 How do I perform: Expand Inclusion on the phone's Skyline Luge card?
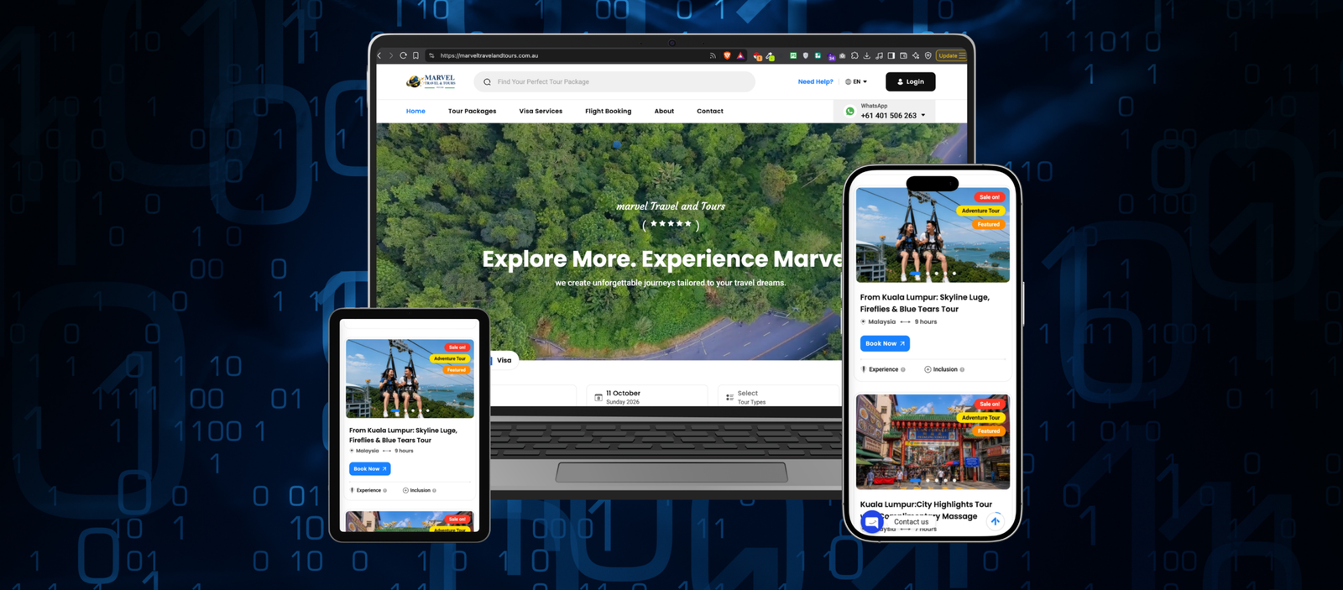[x=944, y=369]
